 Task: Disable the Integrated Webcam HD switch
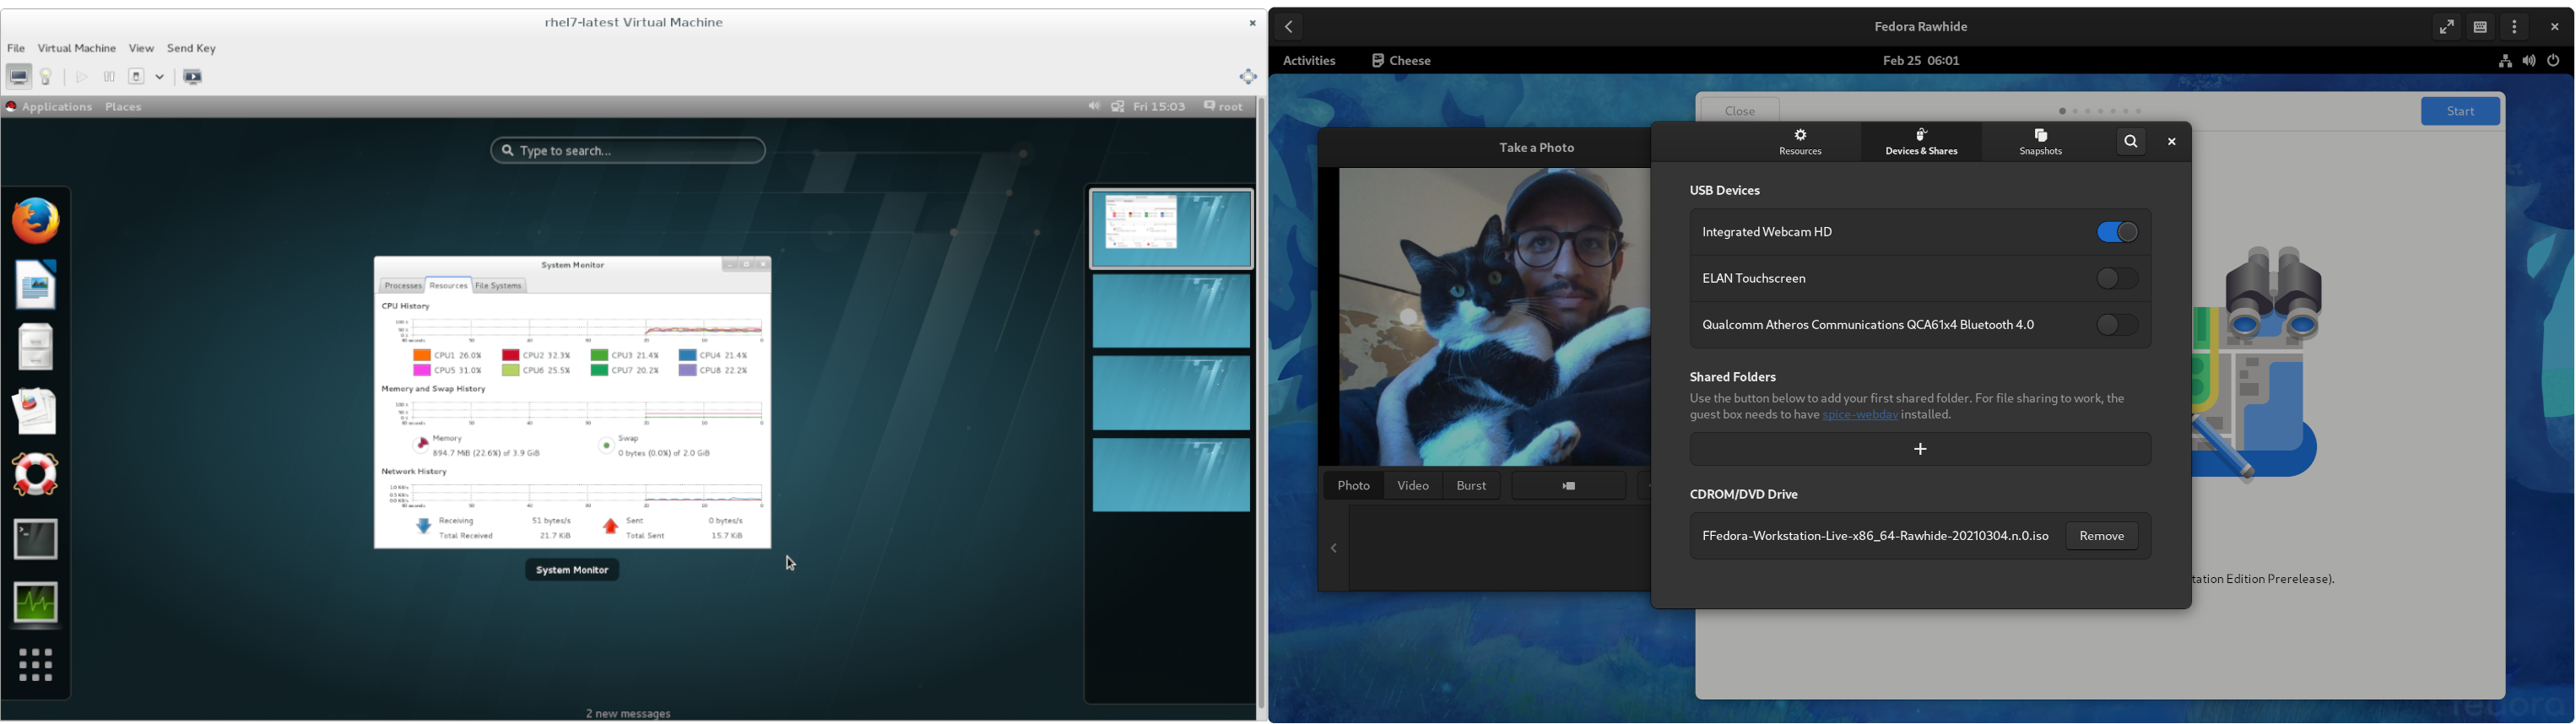point(2117,232)
